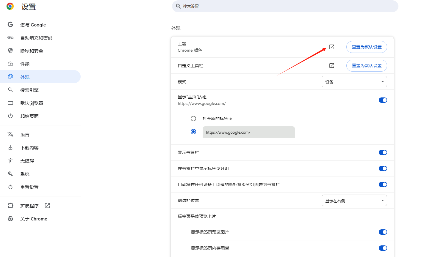Open 系统 settings section
This screenshot has height=257, width=427.
(40, 174)
